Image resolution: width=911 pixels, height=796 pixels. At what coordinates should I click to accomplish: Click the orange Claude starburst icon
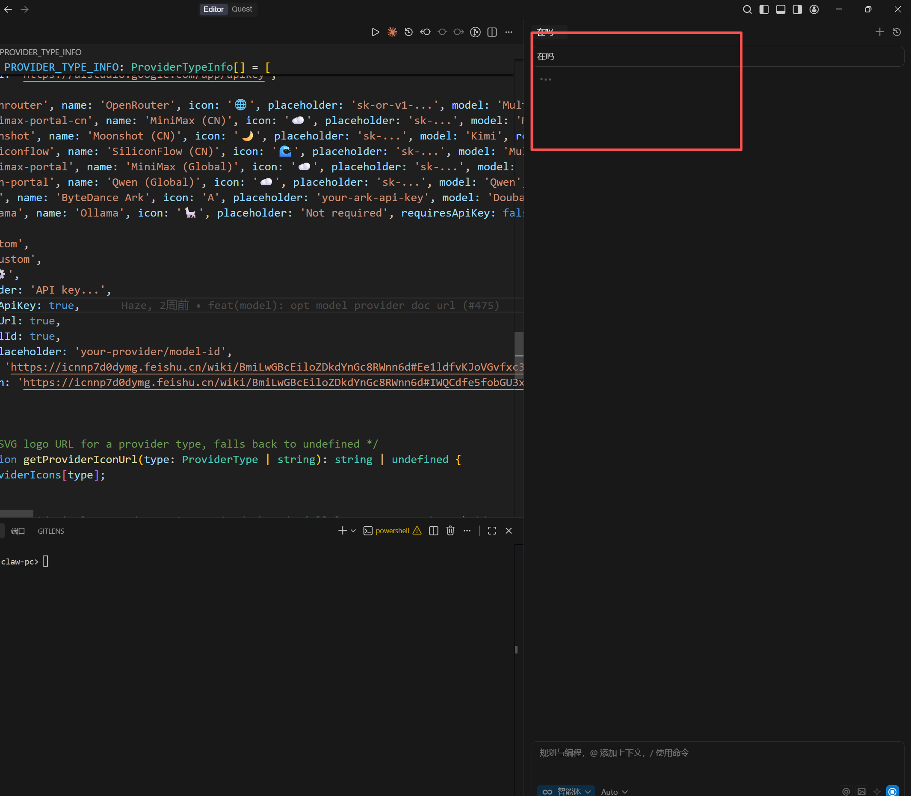392,32
